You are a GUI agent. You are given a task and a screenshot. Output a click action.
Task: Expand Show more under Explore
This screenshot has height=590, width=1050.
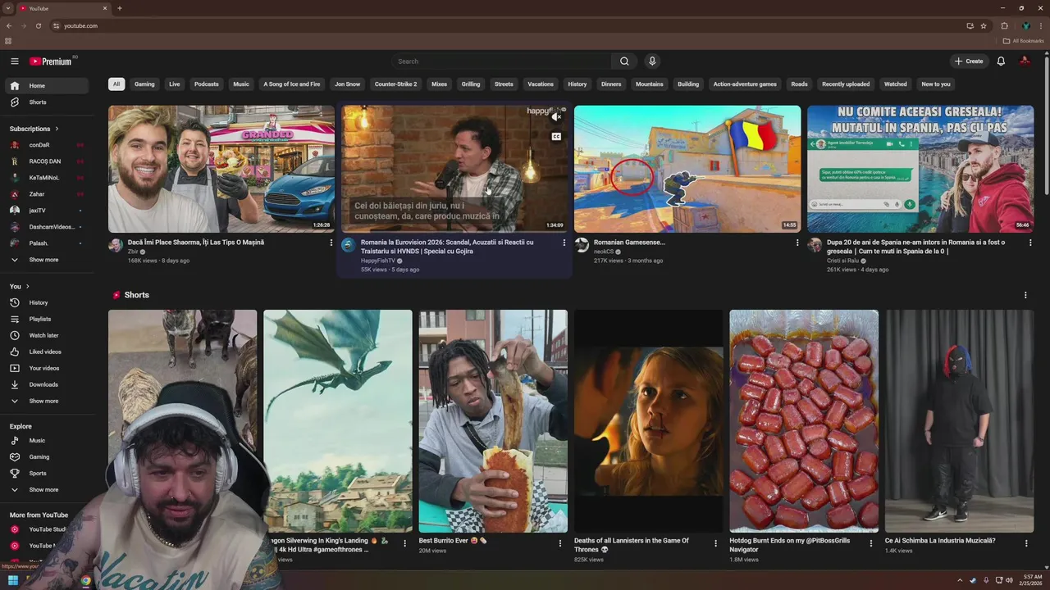coord(47,490)
